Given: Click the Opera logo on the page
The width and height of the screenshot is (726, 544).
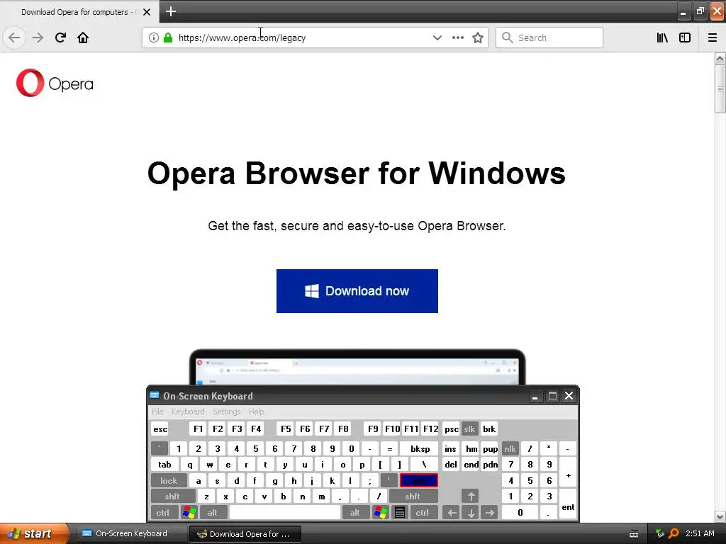Looking at the screenshot, I should pos(55,84).
